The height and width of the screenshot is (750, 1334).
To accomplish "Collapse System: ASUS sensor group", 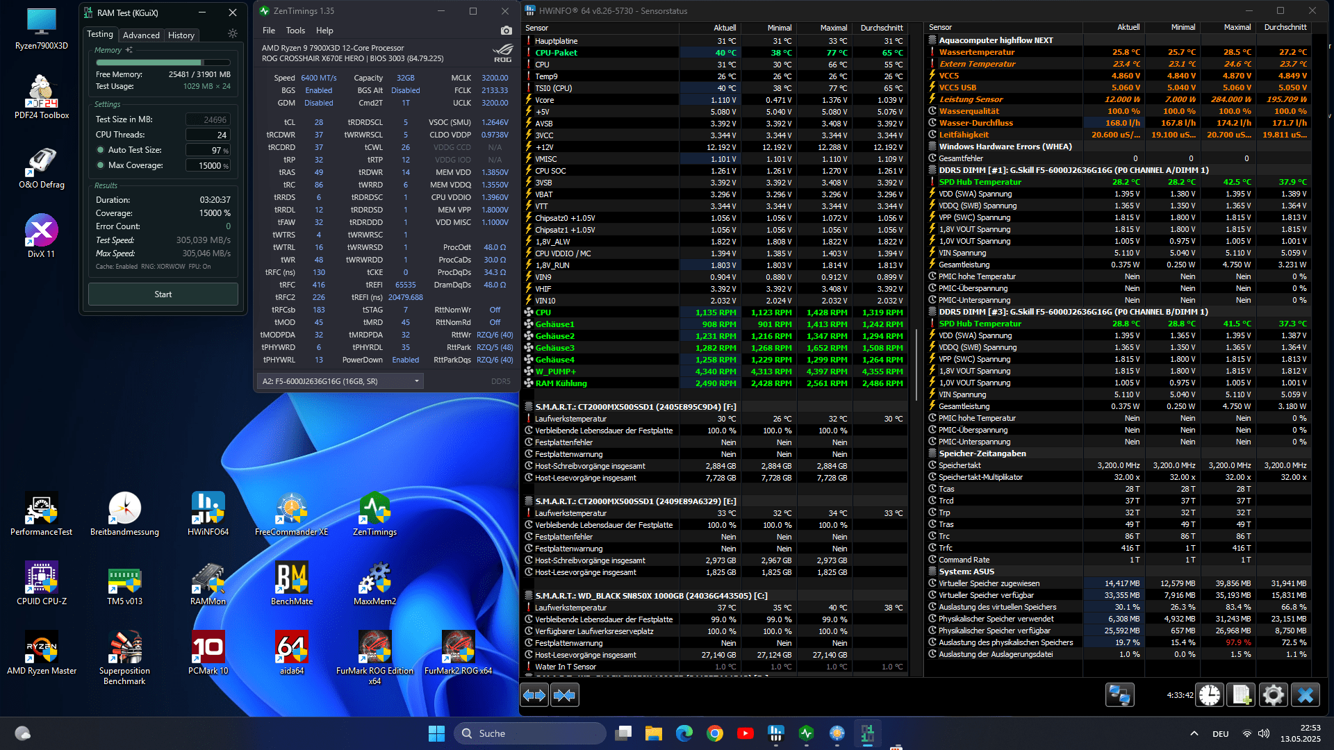I will click(x=933, y=572).
